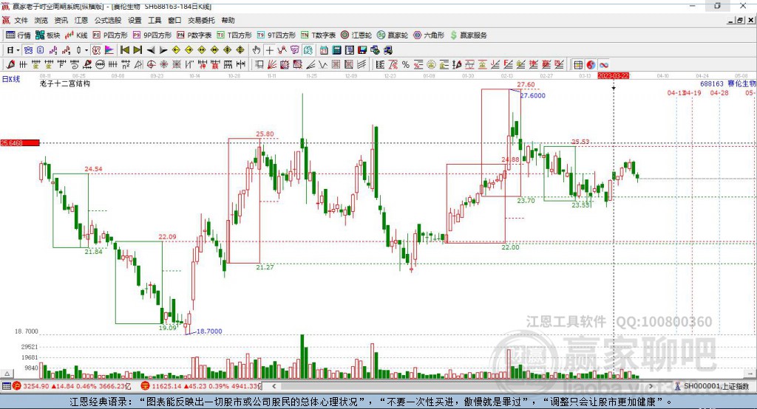Jump to last bar icon

pos(138,50)
